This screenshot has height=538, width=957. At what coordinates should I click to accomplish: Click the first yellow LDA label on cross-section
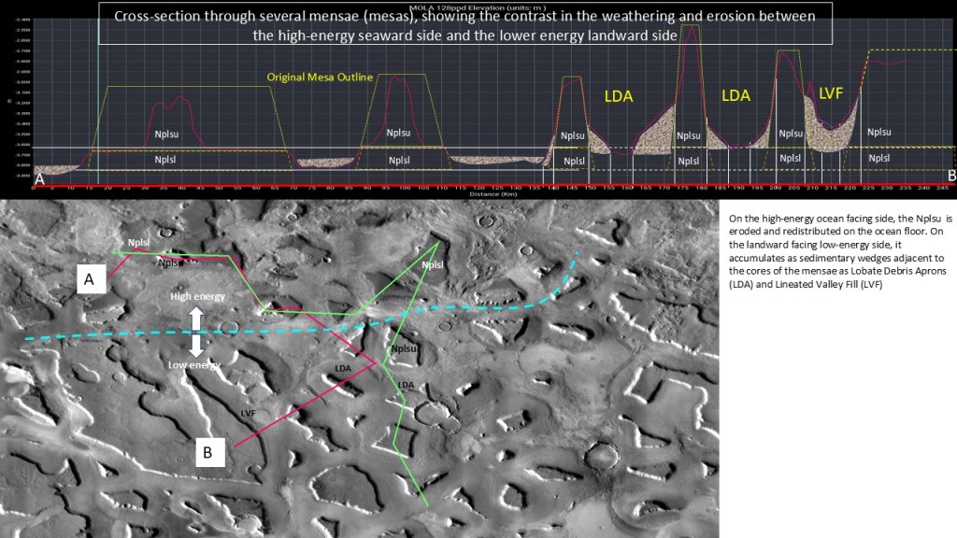pos(619,94)
